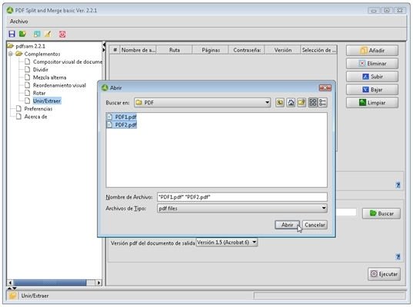Select the pdfsam 2.2.1 root node
The height and width of the screenshot is (307, 413).
[30, 46]
